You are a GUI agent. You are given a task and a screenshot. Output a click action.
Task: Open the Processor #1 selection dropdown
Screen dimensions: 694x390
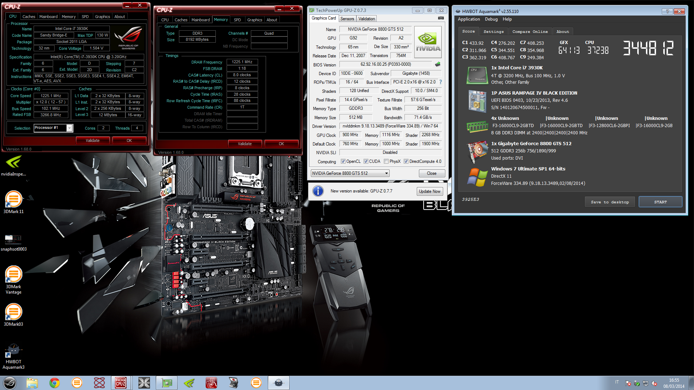coord(53,128)
